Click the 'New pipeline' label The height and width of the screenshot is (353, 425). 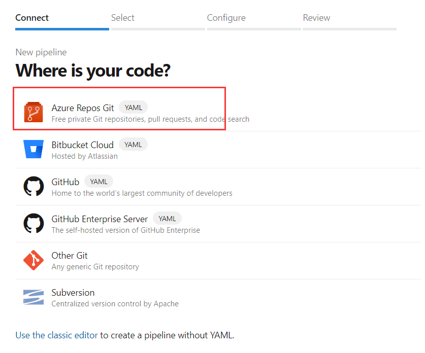41,52
